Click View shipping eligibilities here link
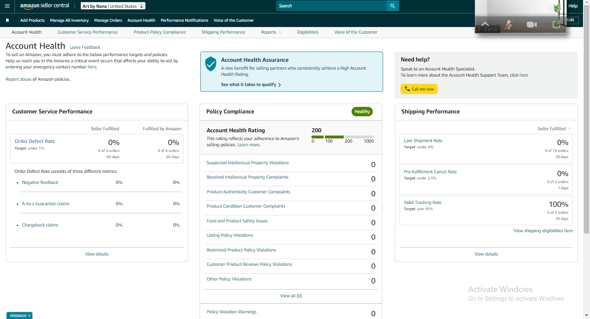The height and width of the screenshot is (319, 590). tap(543, 231)
